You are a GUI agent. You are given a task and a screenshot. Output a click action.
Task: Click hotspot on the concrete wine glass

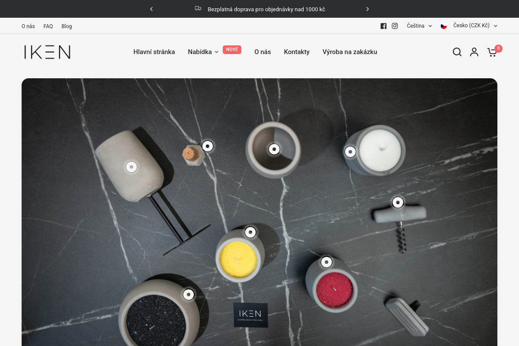[x=131, y=167]
